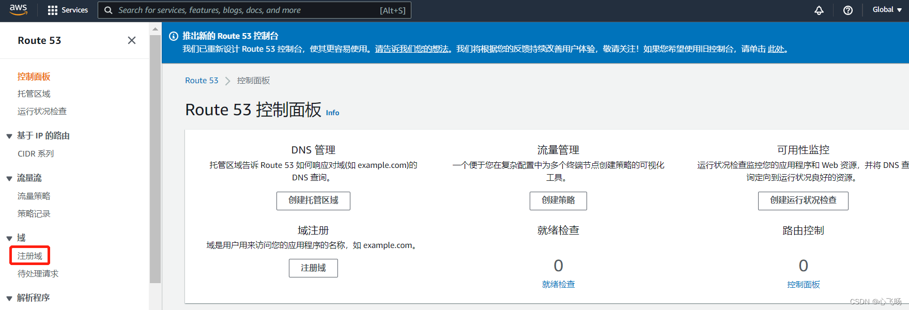Click the search magnifier icon
The image size is (909, 310).
click(x=108, y=10)
